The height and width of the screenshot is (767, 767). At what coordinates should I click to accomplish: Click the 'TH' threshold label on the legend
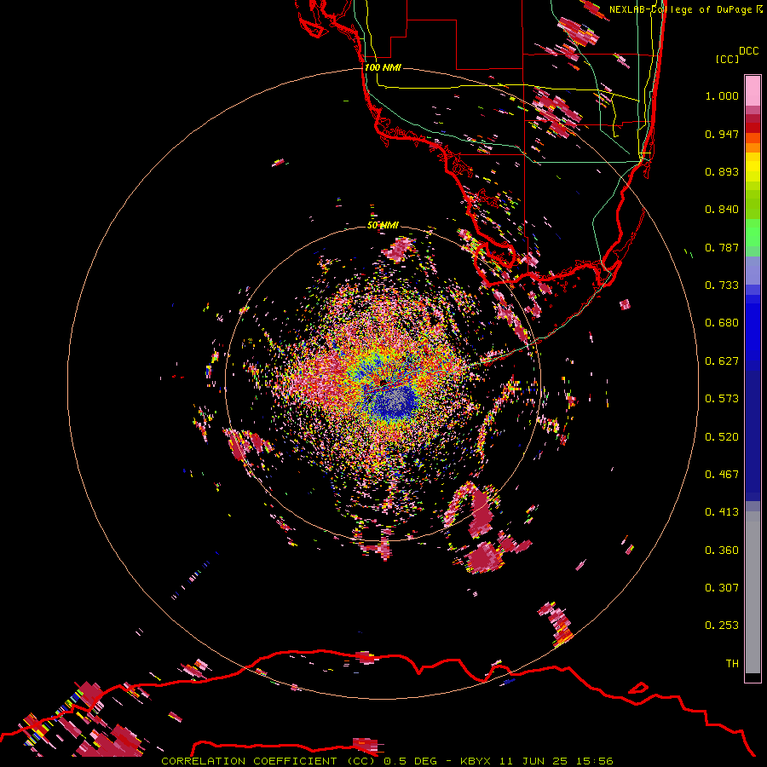click(x=732, y=663)
